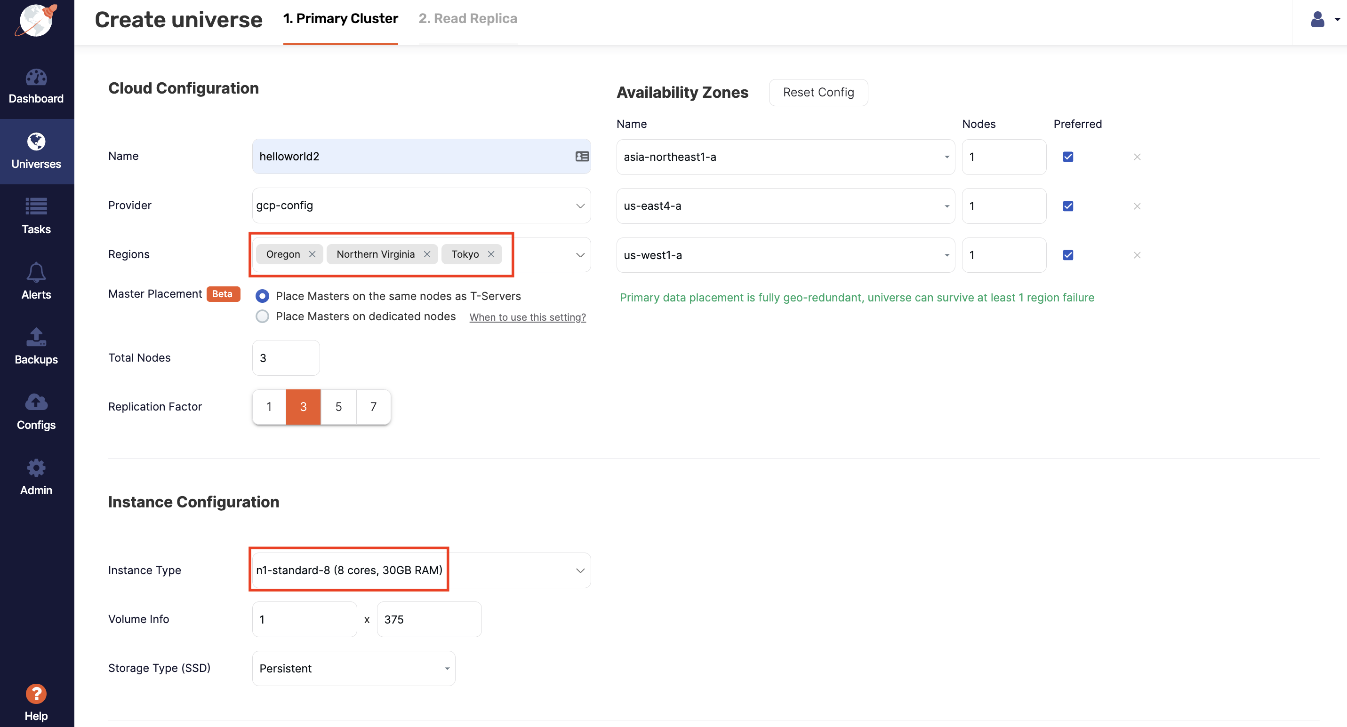Image resolution: width=1347 pixels, height=727 pixels.
Task: Open the When to use this setting link
Action: click(x=527, y=316)
